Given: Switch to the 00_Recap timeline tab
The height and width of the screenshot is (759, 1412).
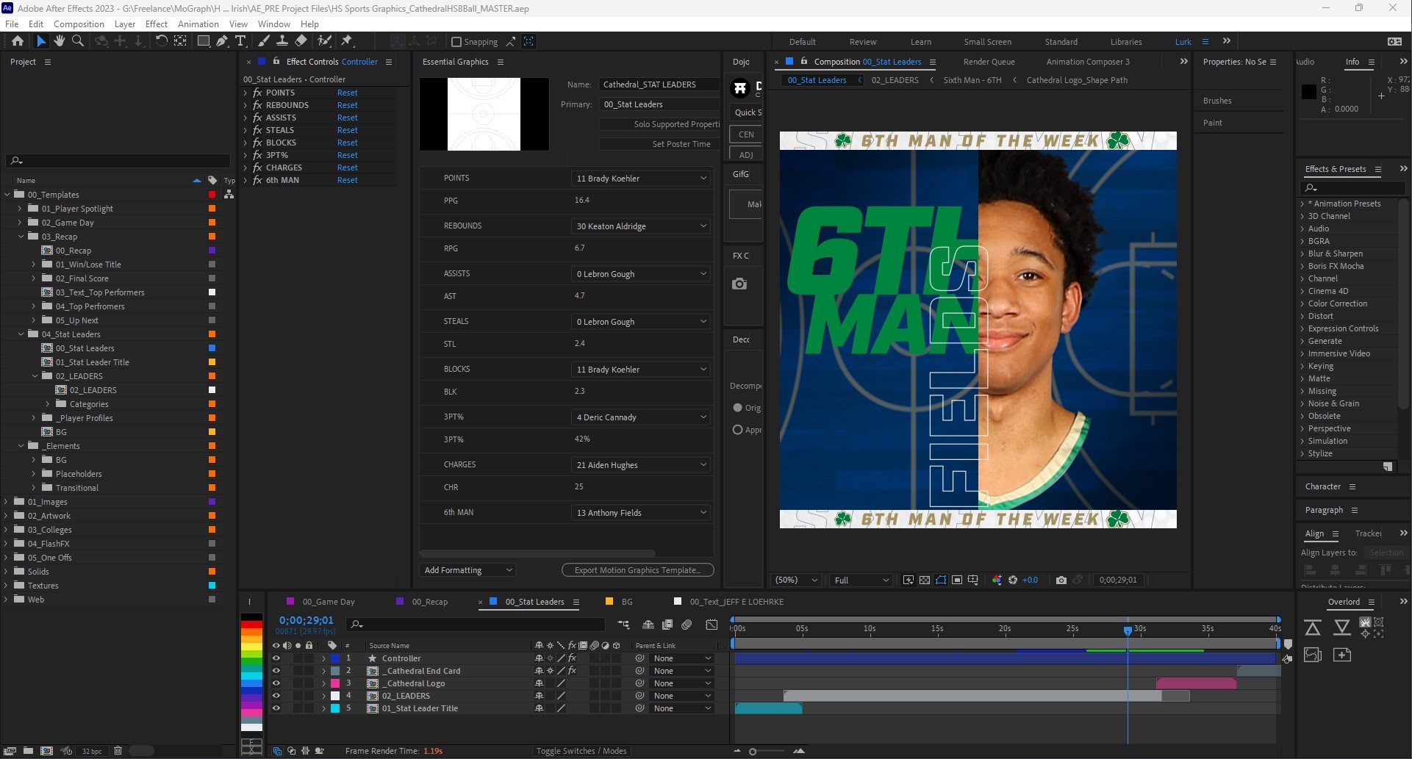Looking at the screenshot, I should (x=429, y=602).
